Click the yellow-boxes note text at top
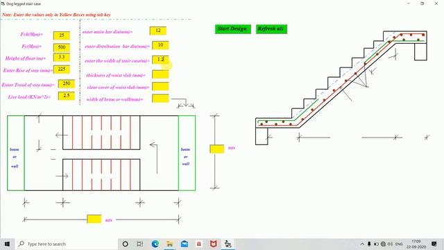The width and height of the screenshot is (444, 250). (x=56, y=15)
